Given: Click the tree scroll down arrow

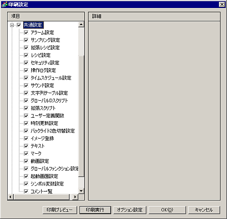Looking at the screenshot, I should 81,191.
